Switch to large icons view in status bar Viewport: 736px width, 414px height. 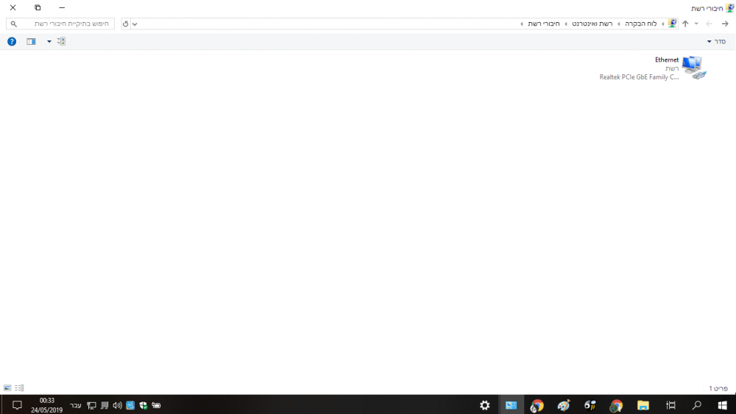tap(7, 388)
